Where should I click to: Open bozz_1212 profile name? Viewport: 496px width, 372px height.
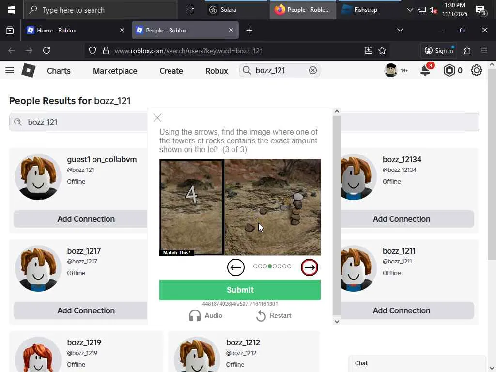click(243, 342)
